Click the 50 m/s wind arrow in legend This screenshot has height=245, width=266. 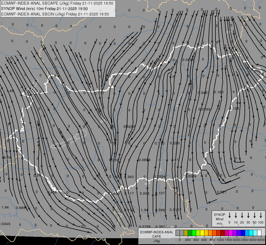coord(255,215)
